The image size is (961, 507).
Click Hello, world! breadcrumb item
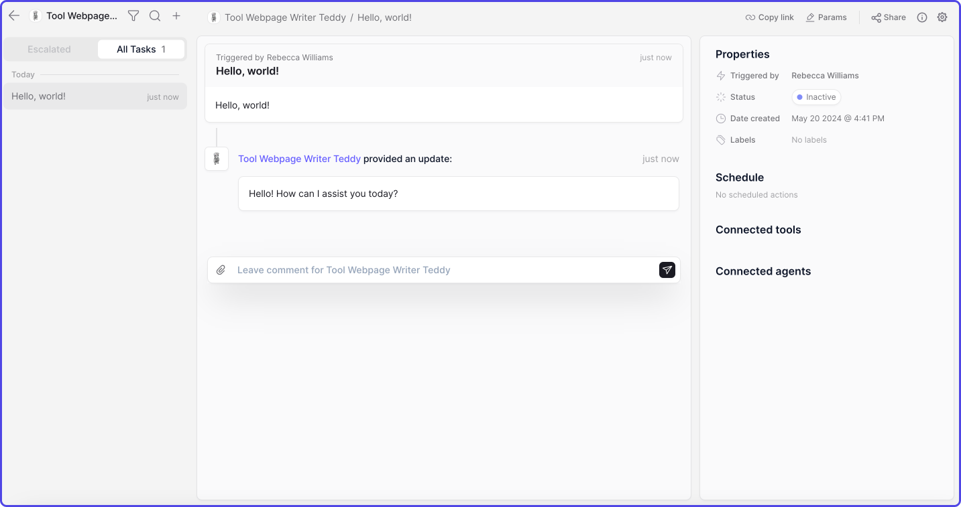click(384, 17)
